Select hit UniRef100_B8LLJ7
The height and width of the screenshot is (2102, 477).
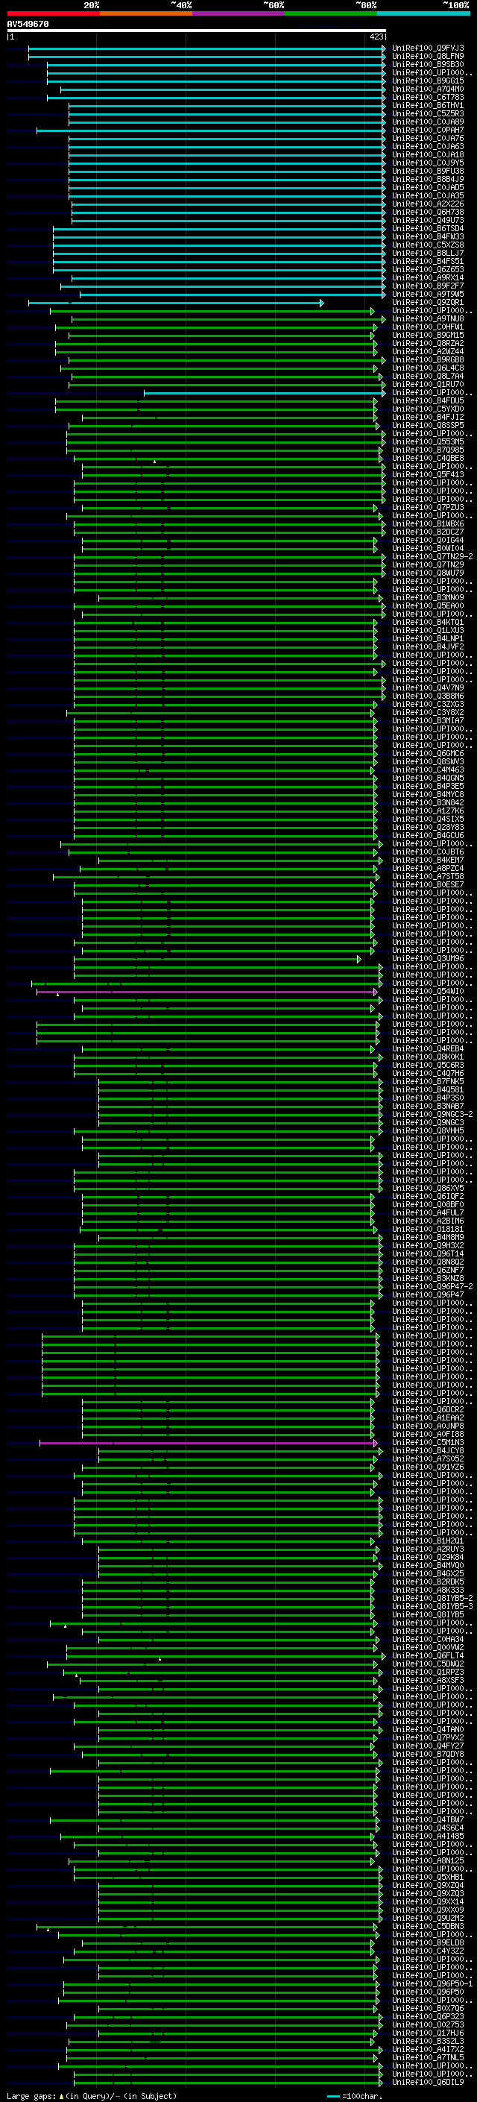click(428, 253)
